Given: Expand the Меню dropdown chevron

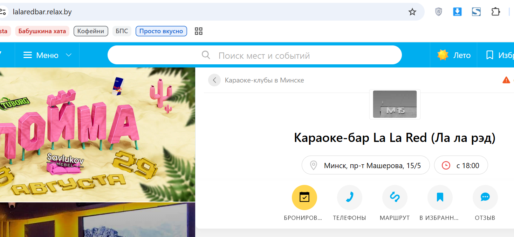Looking at the screenshot, I should pos(69,55).
